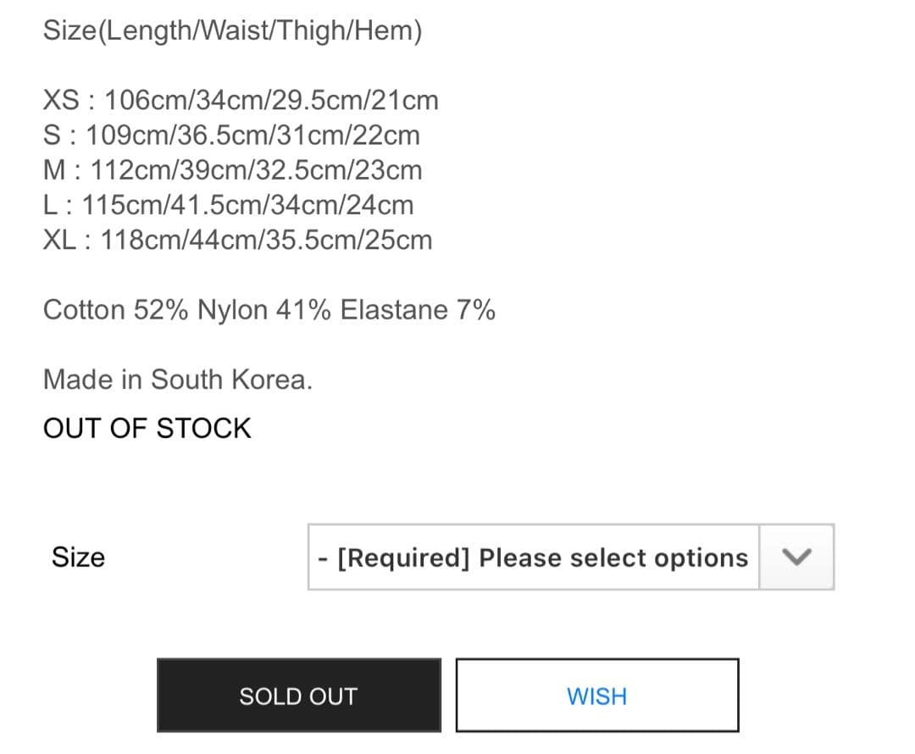Click the Size field label

(78, 557)
